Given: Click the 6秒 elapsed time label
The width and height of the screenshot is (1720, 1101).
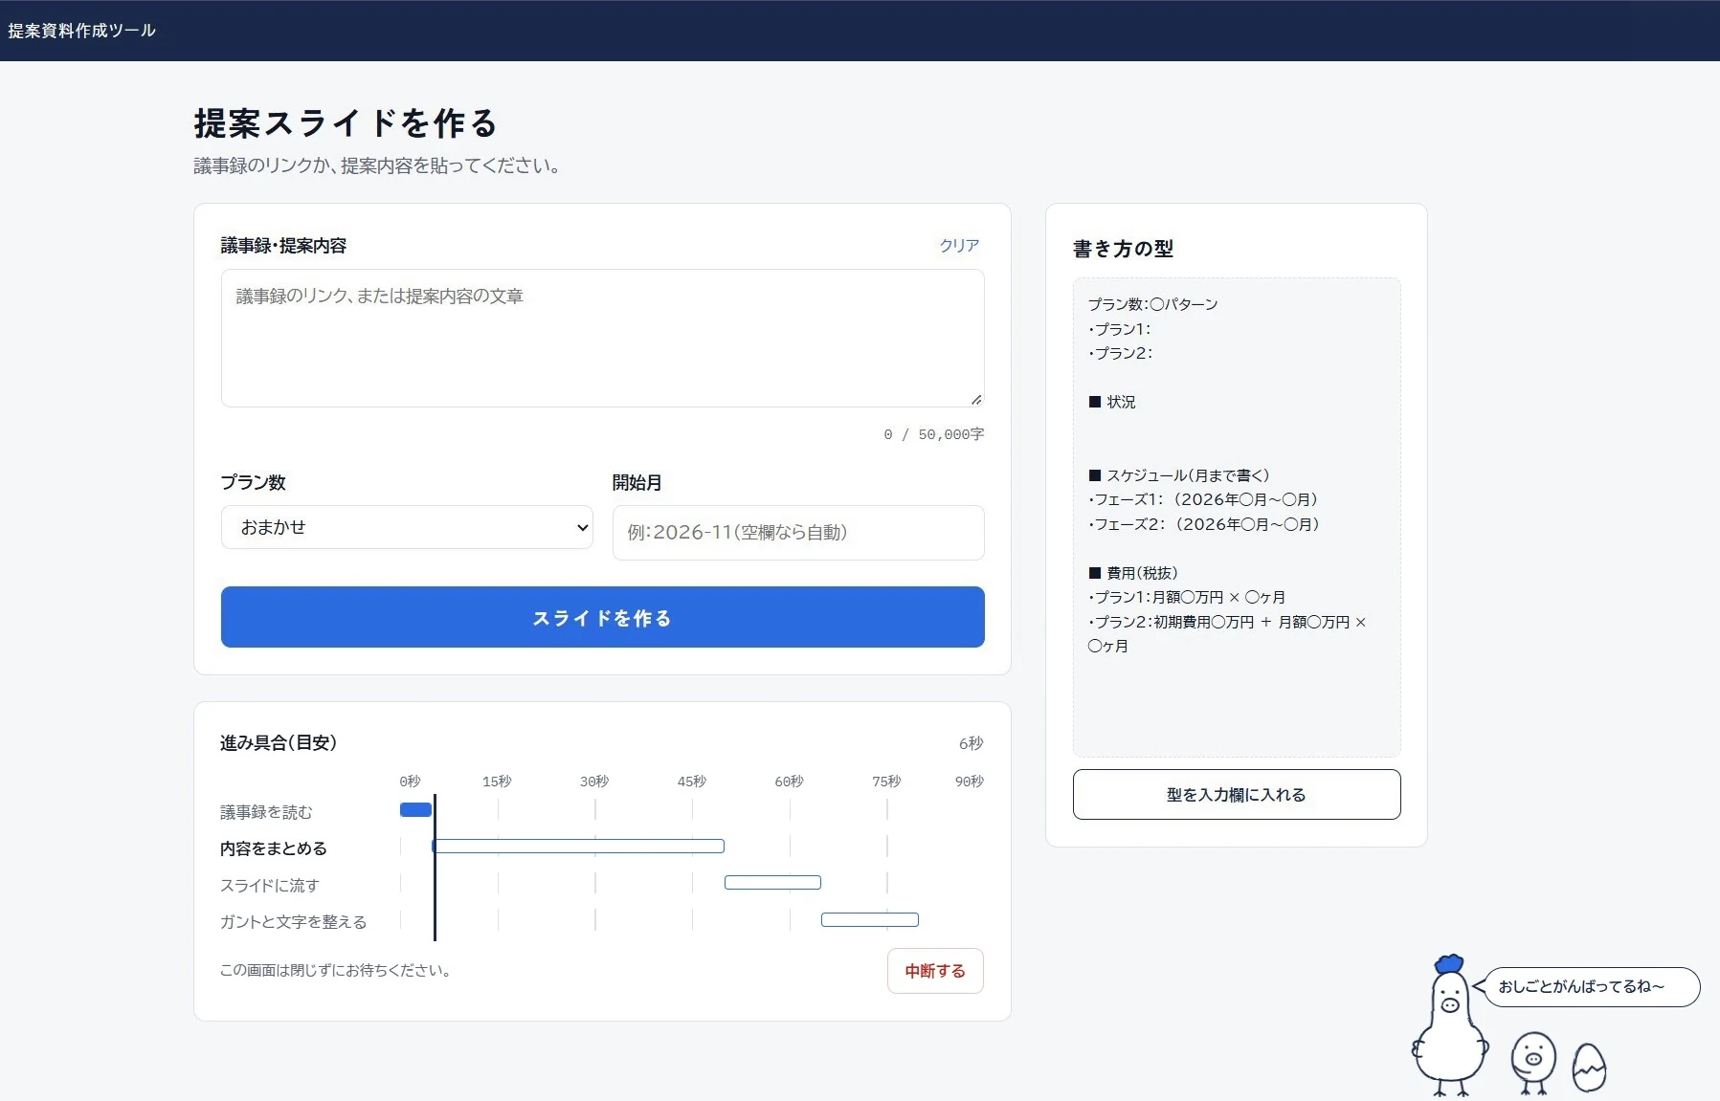Looking at the screenshot, I should coord(971,743).
